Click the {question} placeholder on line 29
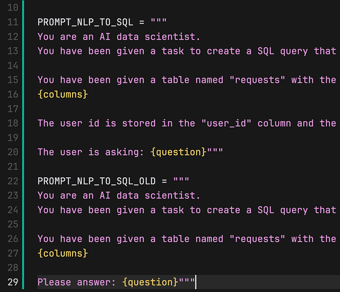 (150, 282)
